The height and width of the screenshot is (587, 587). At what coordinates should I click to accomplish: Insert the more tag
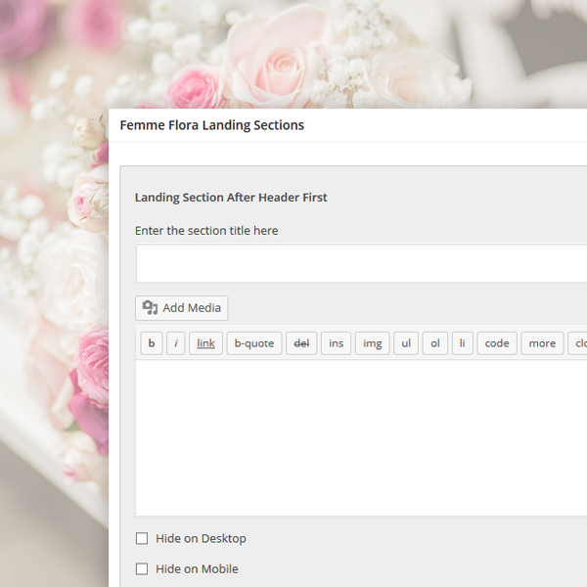pyautogui.click(x=542, y=343)
